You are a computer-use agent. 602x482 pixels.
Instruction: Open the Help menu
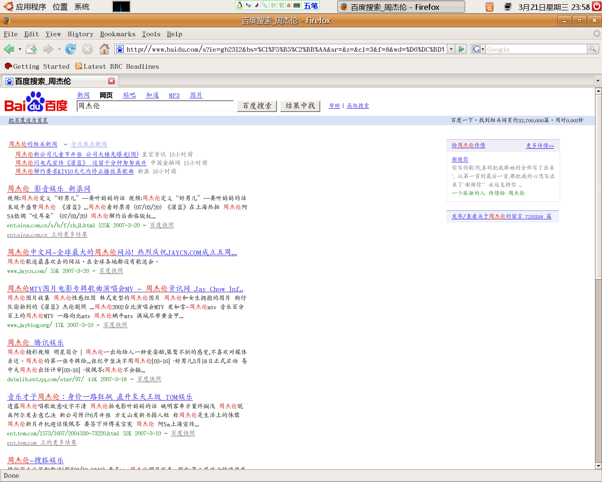(174, 34)
